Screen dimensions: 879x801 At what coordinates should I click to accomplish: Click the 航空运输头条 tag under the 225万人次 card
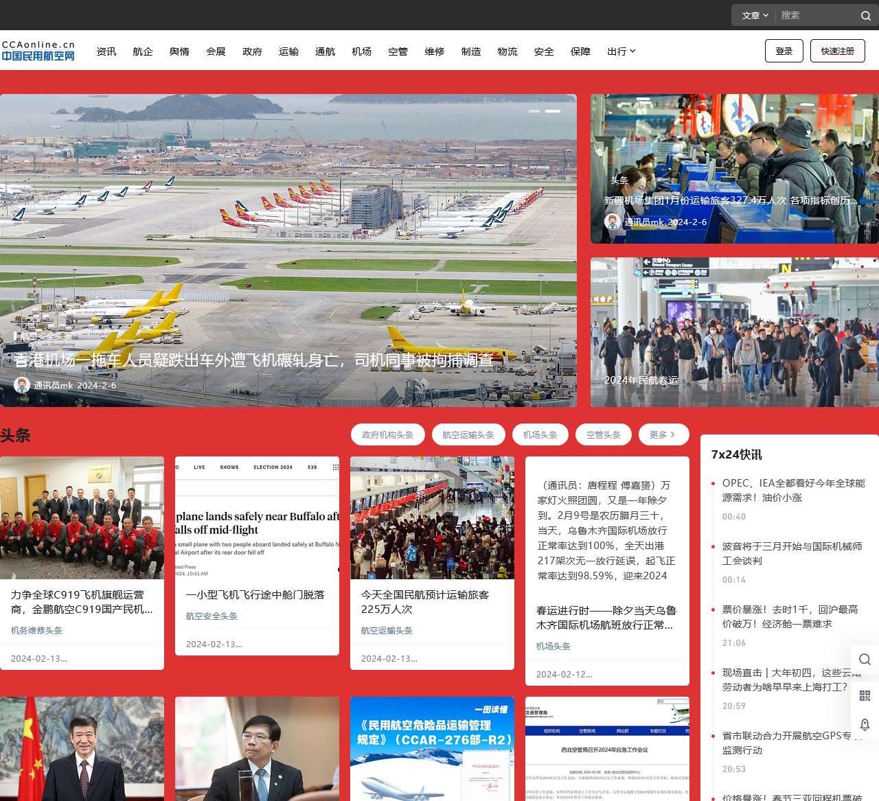coord(387,630)
